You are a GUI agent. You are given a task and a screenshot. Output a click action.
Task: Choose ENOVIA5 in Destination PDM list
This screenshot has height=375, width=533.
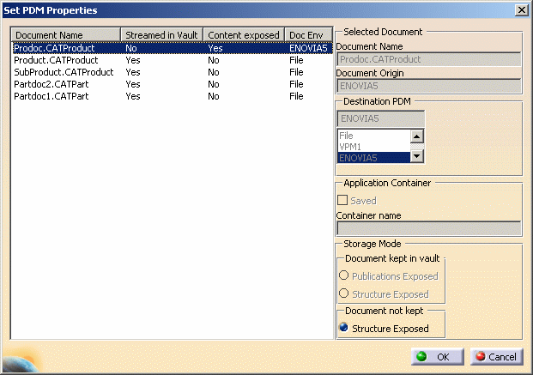click(x=374, y=158)
